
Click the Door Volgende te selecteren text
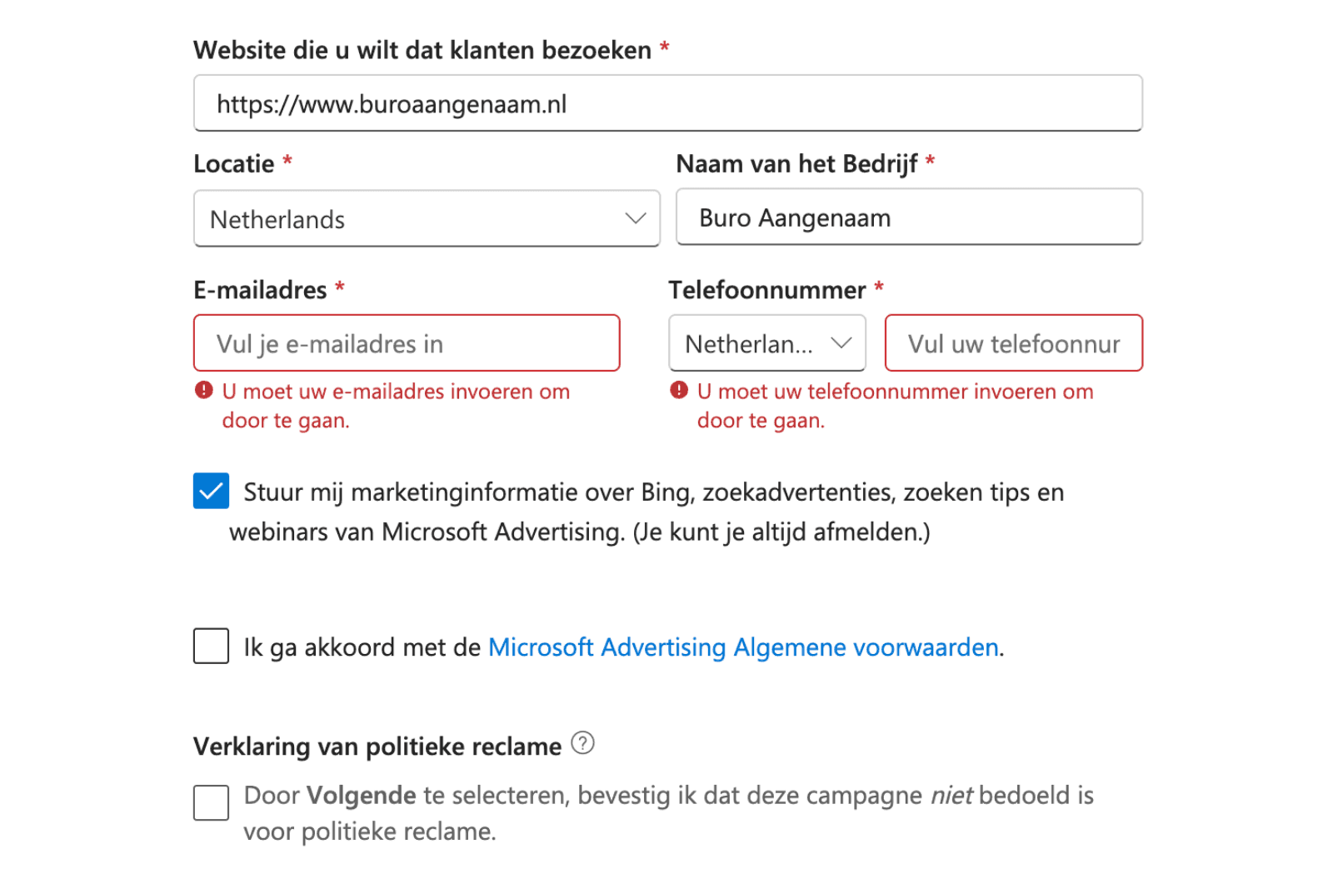click(x=668, y=813)
